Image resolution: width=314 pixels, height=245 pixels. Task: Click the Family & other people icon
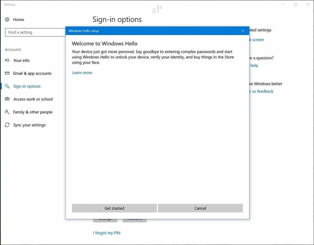pos(7,112)
